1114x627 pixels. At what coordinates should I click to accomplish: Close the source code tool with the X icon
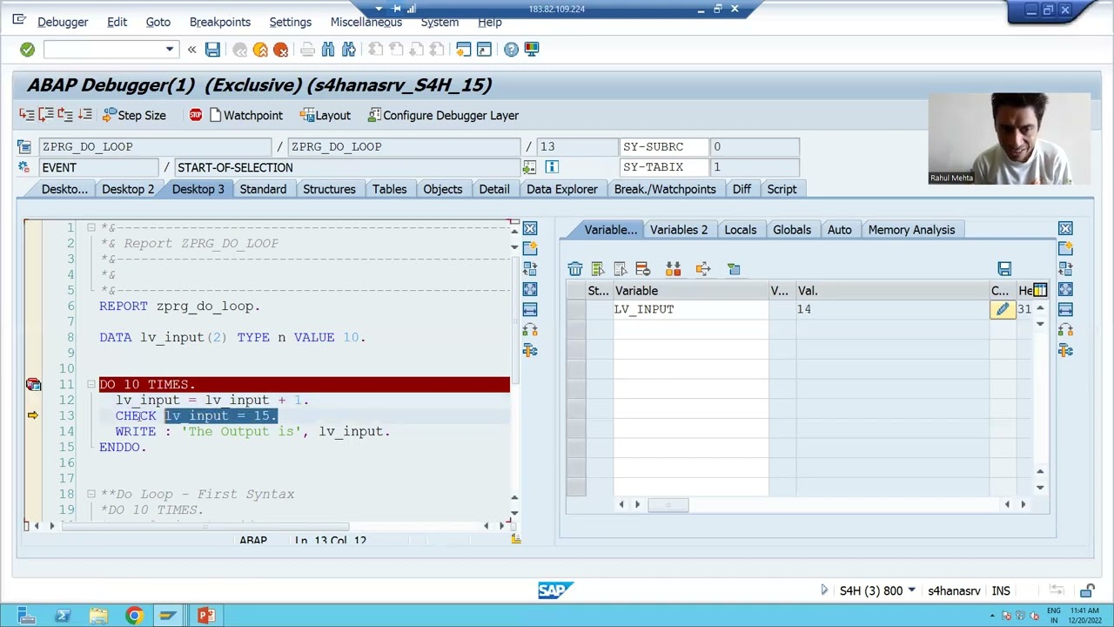[x=530, y=229]
